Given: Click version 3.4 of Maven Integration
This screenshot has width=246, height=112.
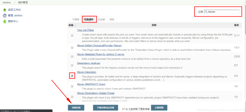Looking at the screenshot, I should click(236, 76).
